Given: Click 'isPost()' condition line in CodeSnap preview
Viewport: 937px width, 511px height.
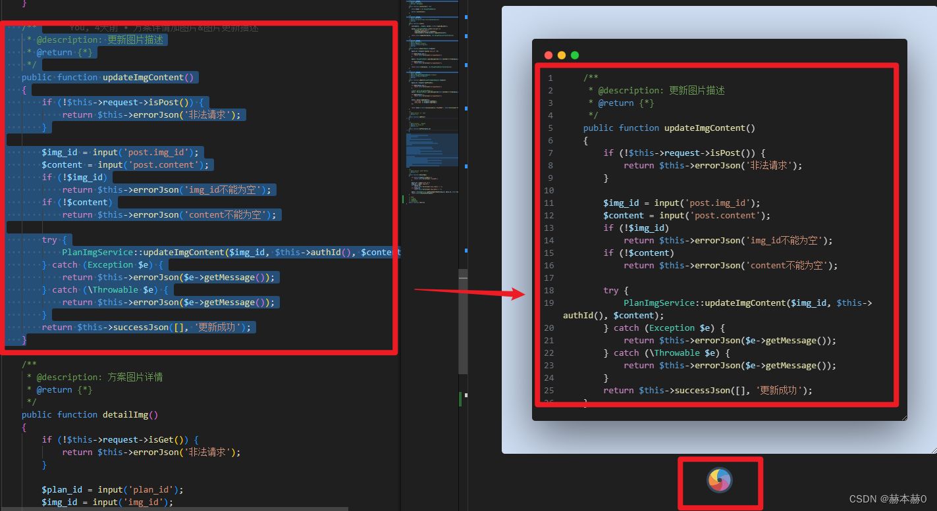Looking at the screenshot, I should (685, 153).
